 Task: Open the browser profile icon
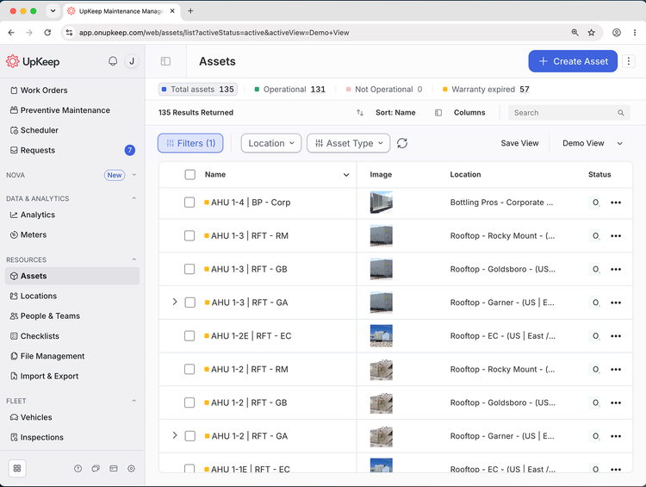coord(617,33)
